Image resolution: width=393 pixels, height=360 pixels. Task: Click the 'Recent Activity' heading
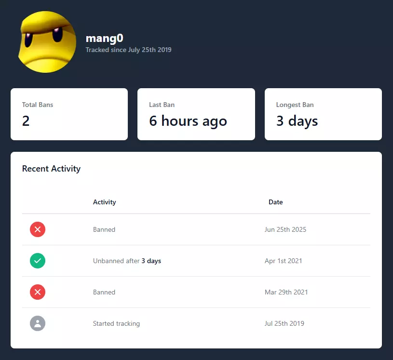52,169
